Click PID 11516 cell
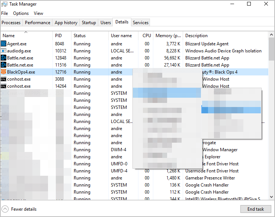The height and width of the screenshot is (217, 275). point(61,65)
